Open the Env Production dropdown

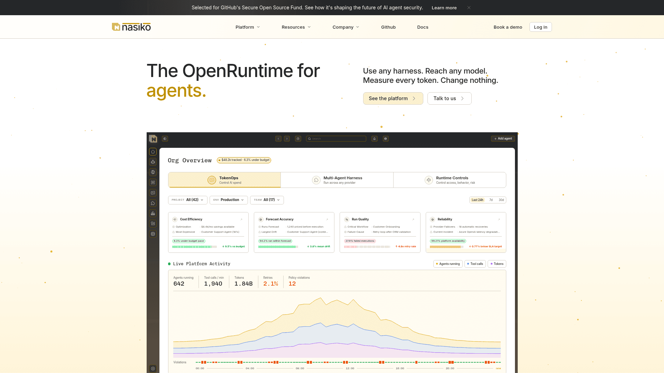[229, 200]
